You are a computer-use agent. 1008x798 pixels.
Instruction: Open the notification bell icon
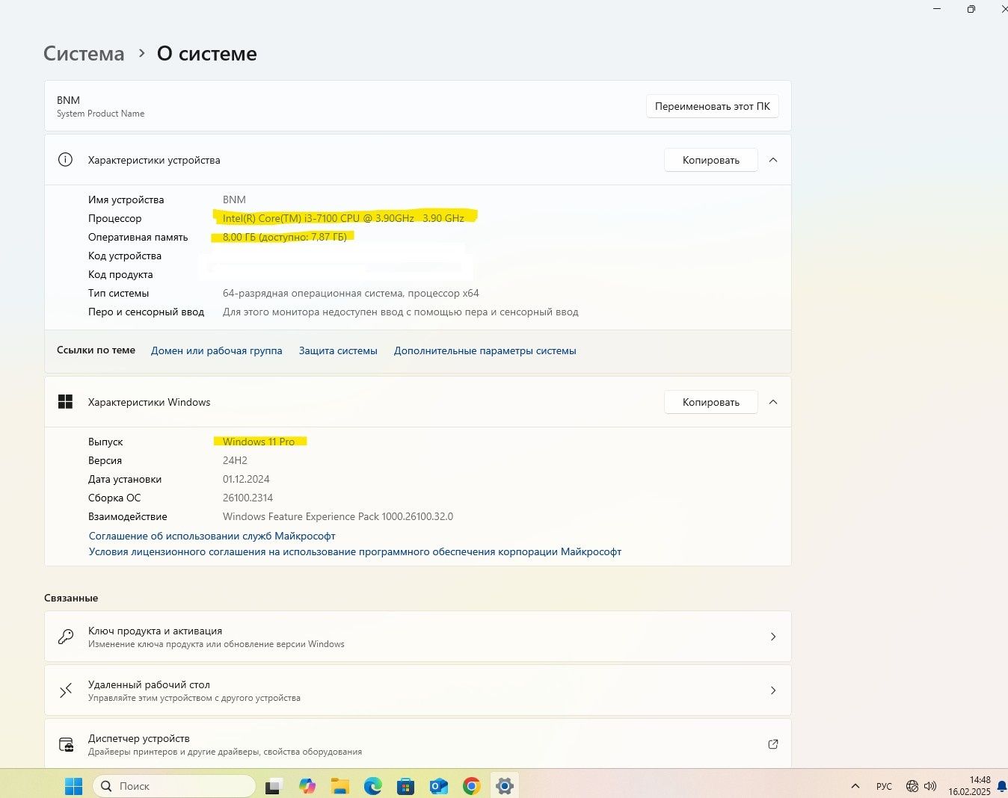(x=1002, y=786)
